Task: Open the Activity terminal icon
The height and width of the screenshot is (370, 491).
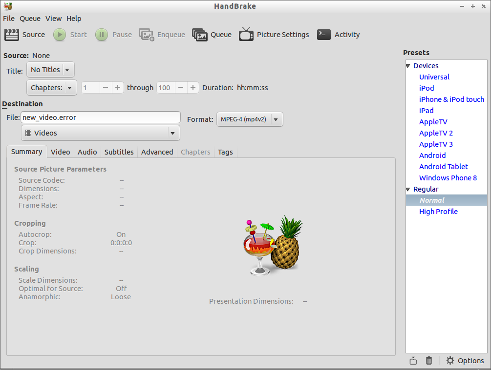Action: point(324,35)
